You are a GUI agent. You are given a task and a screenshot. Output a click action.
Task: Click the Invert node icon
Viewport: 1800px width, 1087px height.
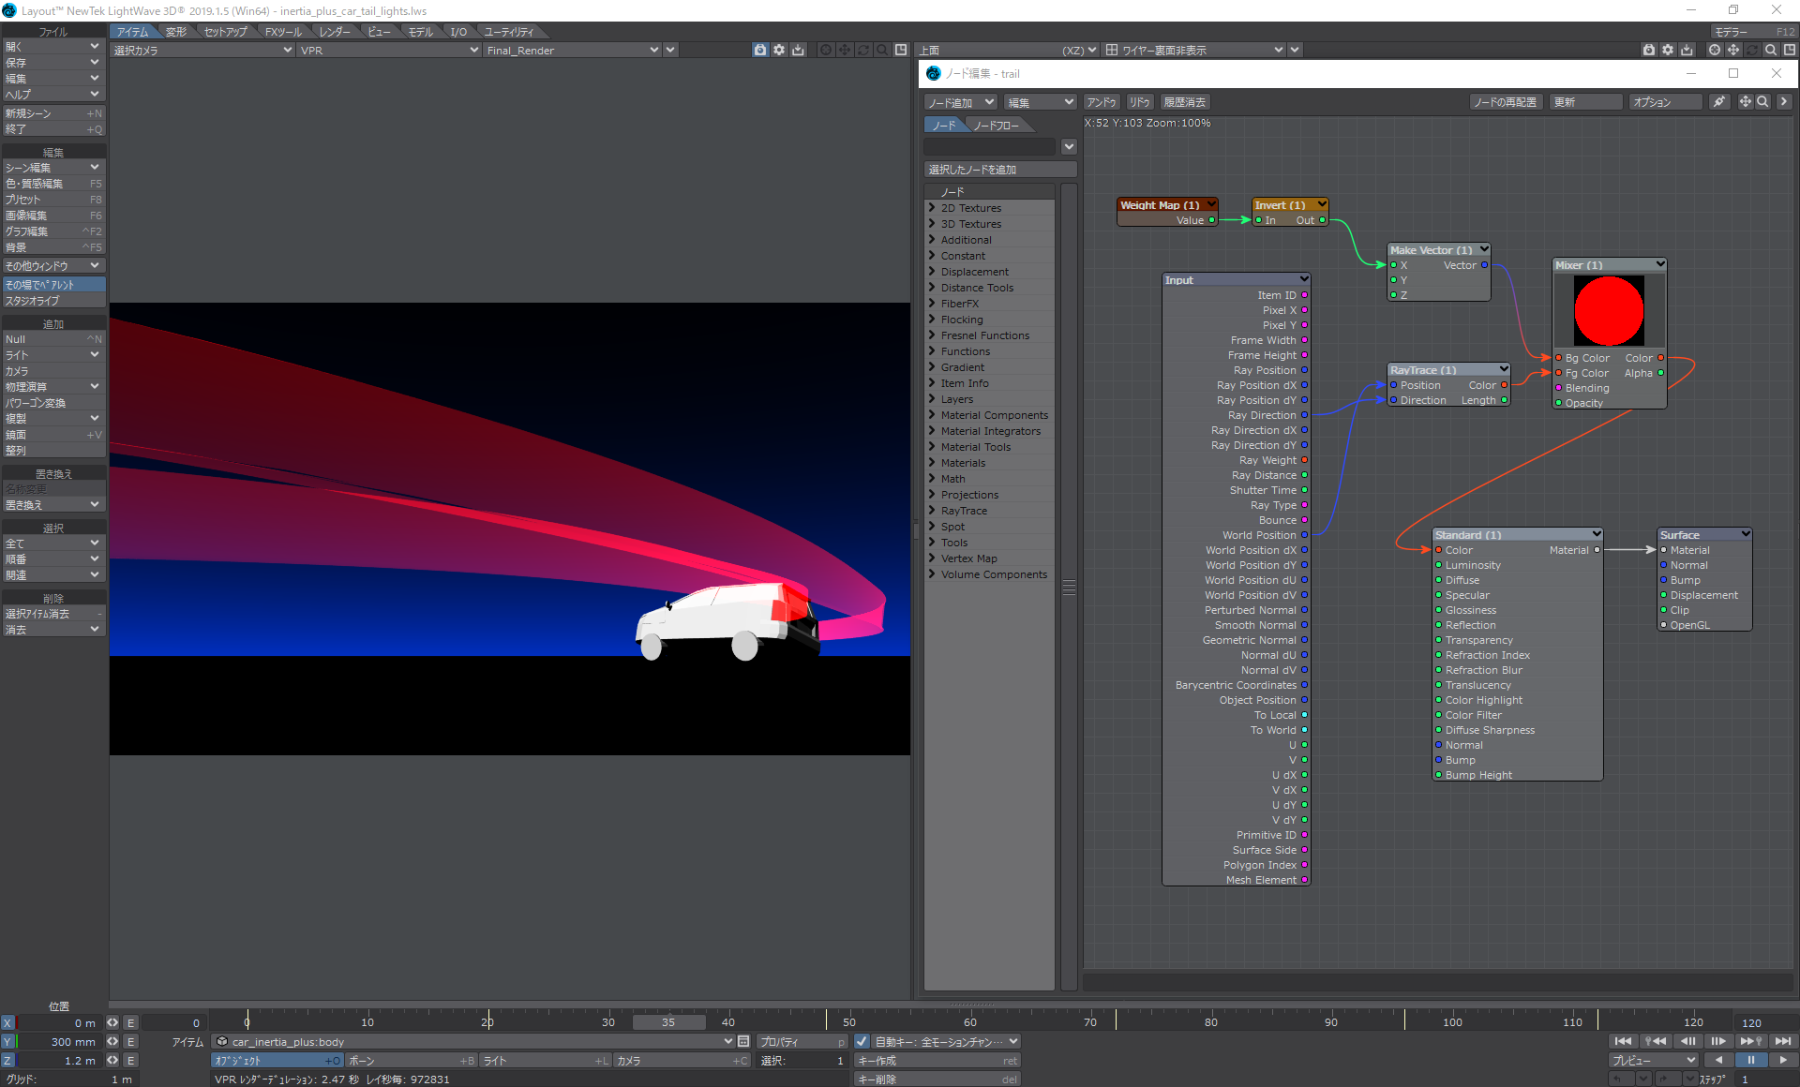[1284, 204]
